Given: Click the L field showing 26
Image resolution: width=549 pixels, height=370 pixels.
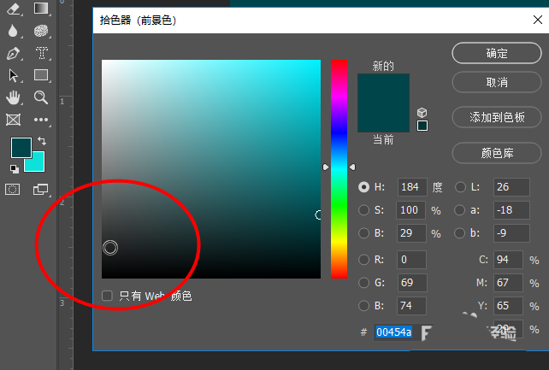Looking at the screenshot, I should (x=511, y=187).
